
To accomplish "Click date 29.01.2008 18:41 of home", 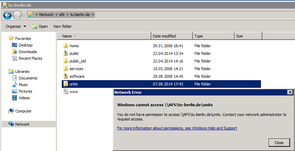I will [168, 46].
